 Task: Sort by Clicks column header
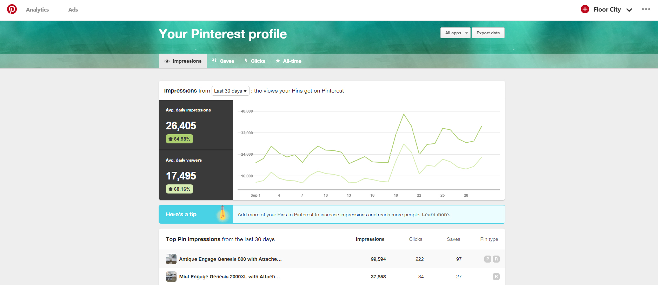click(416, 239)
